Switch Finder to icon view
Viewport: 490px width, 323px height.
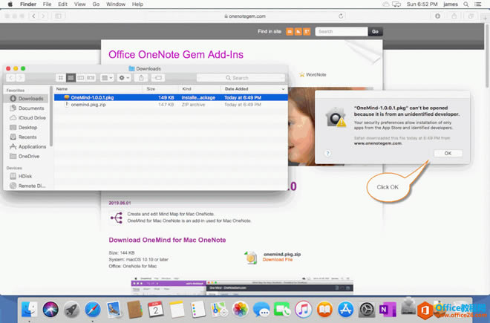tap(61, 77)
